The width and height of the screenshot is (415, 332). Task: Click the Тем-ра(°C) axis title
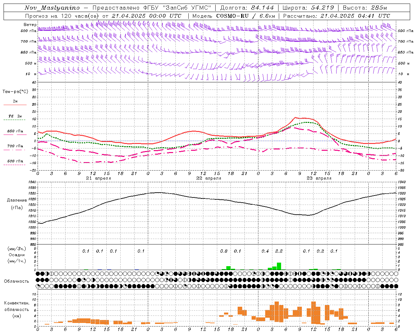pyautogui.click(x=15, y=92)
